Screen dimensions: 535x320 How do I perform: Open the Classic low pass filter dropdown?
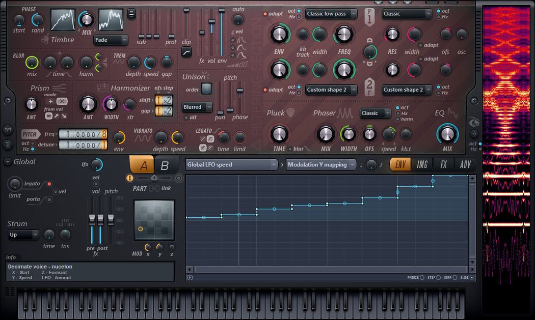[x=331, y=14]
